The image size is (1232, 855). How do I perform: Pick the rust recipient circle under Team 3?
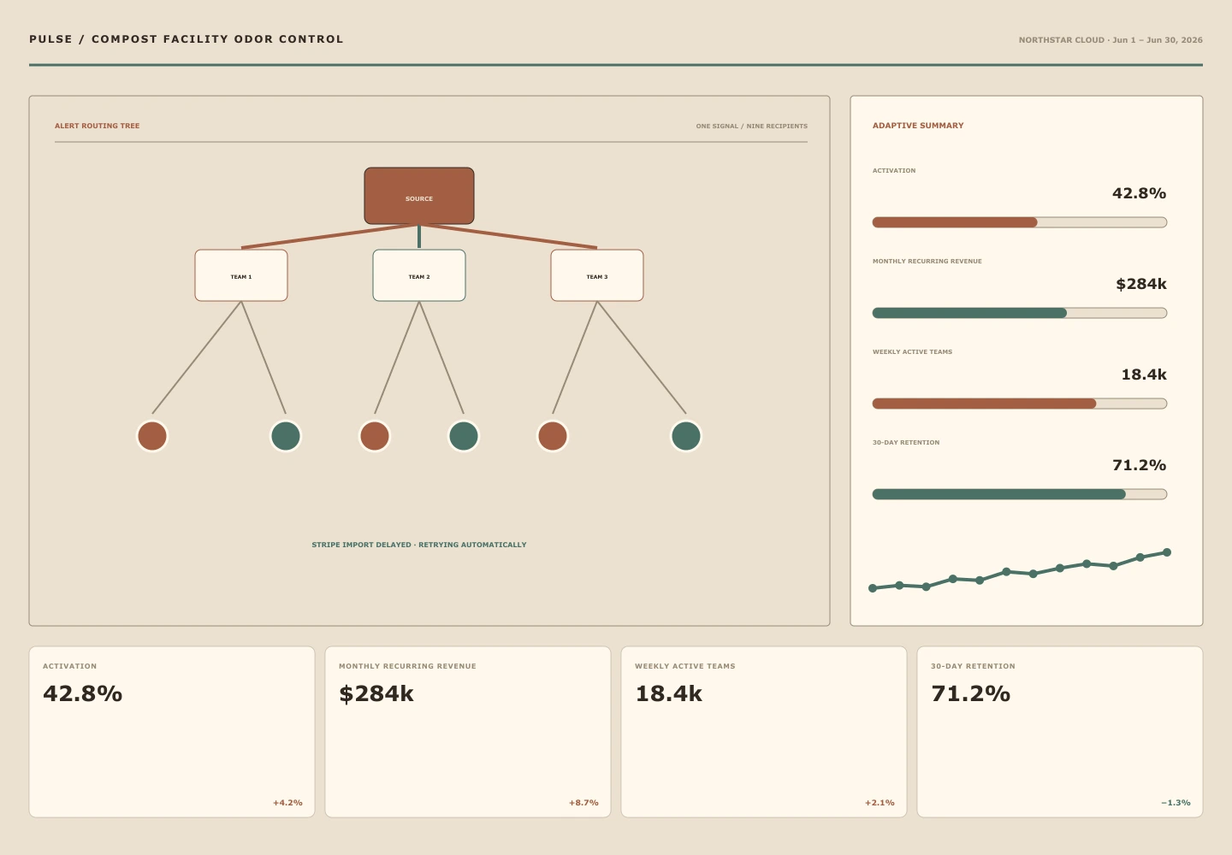point(553,436)
